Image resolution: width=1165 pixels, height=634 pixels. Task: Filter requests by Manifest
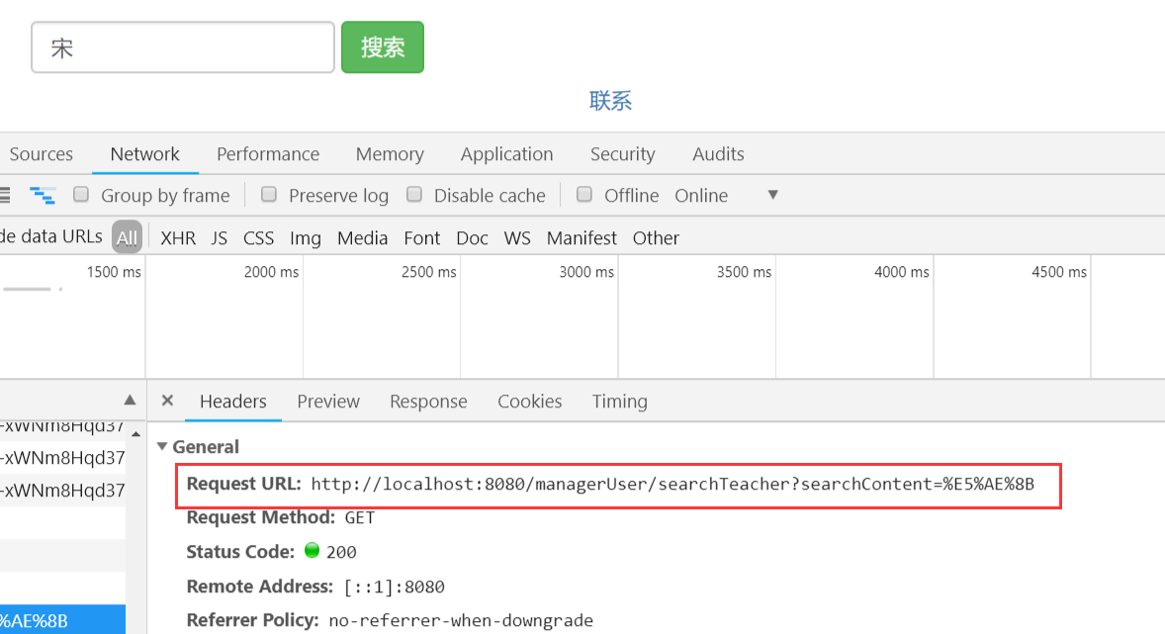(x=582, y=237)
